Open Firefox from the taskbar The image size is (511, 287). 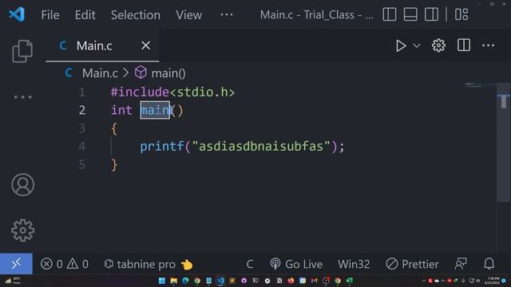[291, 281]
